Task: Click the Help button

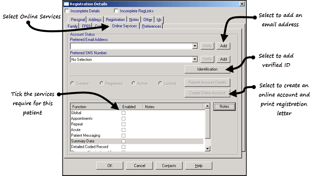Action: tap(199, 166)
